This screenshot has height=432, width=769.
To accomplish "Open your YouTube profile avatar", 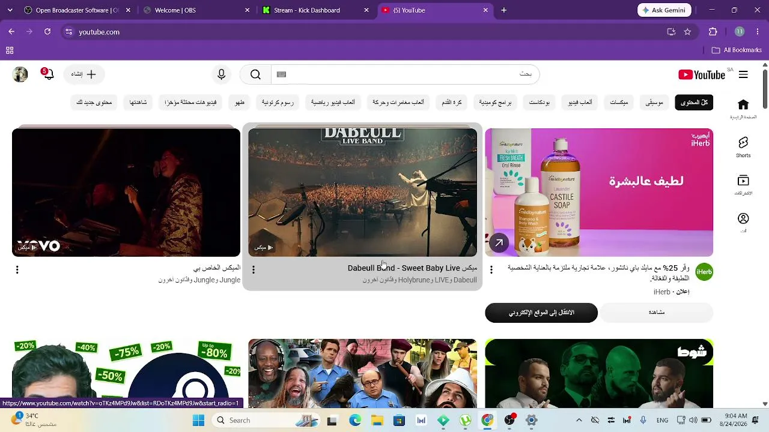I will [20, 74].
